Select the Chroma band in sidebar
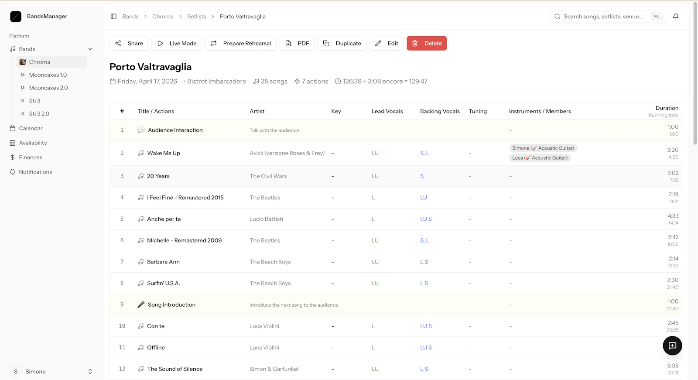This screenshot has width=698, height=380. pos(51,62)
